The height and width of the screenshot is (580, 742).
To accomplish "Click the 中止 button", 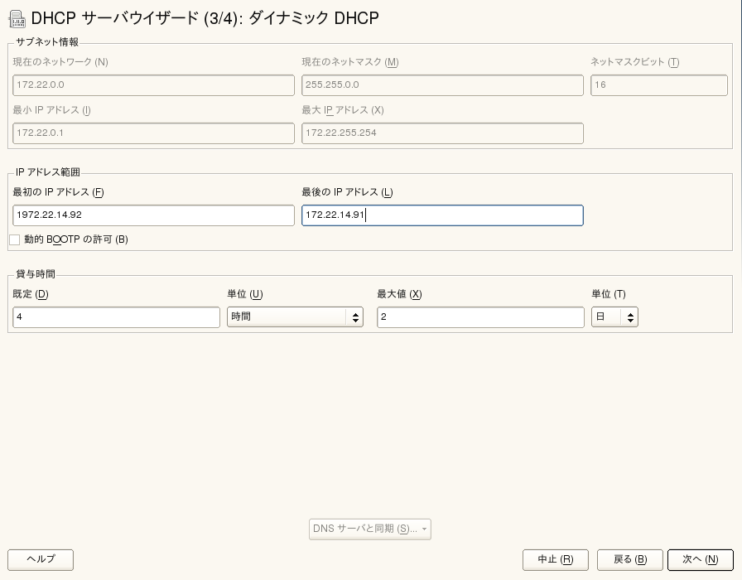I will pos(555,559).
